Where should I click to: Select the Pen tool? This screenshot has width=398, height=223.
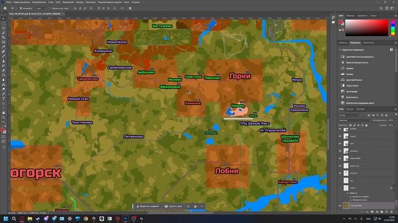(x=3, y=94)
